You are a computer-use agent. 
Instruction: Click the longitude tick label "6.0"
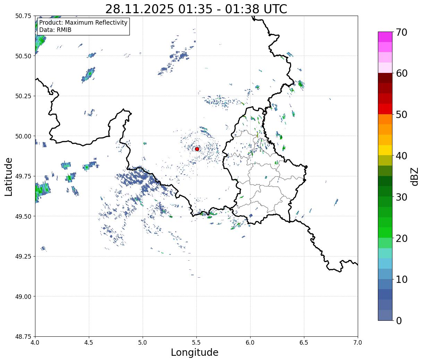click(250, 342)
